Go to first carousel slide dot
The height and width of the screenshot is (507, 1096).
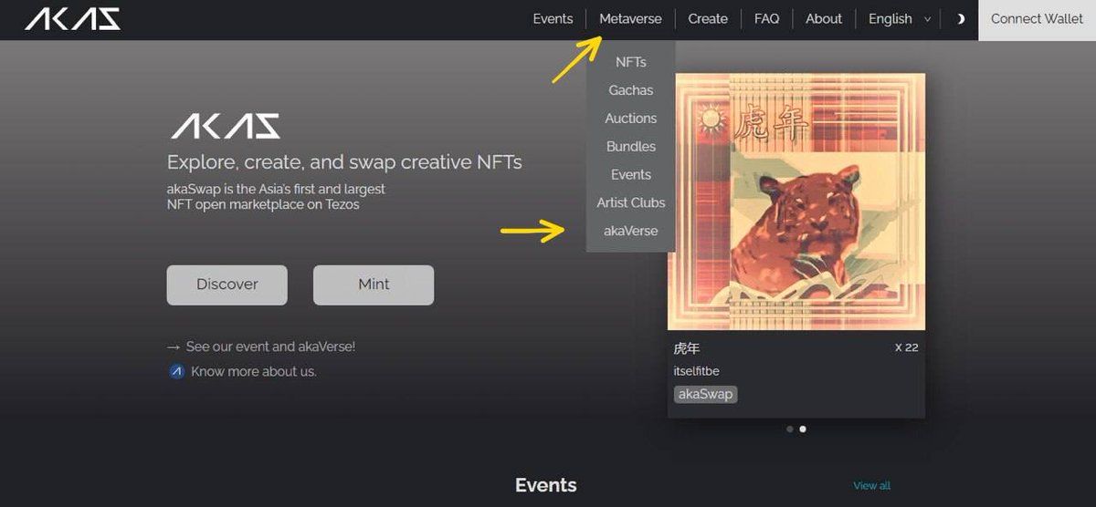pos(790,429)
